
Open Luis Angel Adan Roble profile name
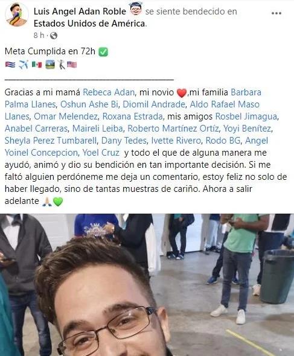point(80,11)
